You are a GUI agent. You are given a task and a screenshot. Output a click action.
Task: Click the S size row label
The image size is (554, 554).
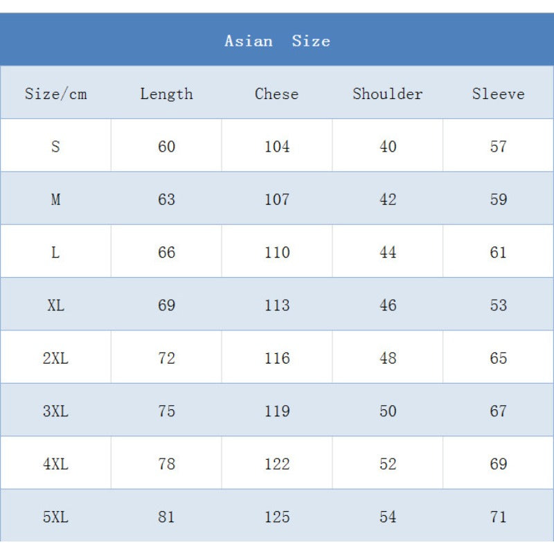click(x=55, y=146)
